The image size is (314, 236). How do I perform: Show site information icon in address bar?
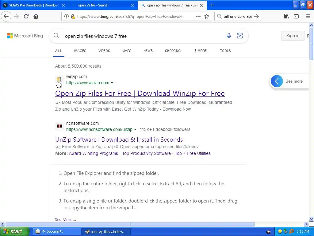coord(66,17)
